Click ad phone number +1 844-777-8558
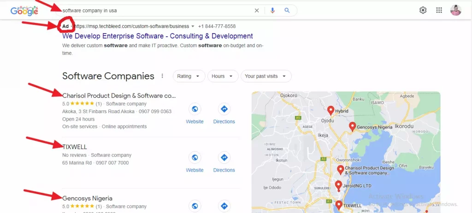The width and height of the screenshot is (472, 213). coord(217,26)
